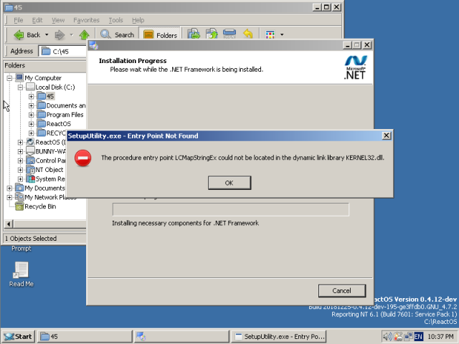Click the BUNNY-WA computer tree icon
459x344 pixels.
[30, 151]
